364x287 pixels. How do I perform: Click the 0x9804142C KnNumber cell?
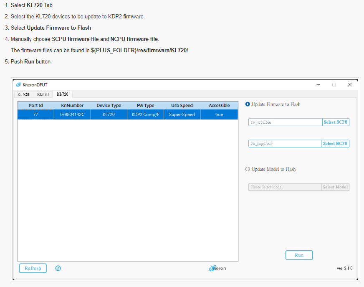(x=72, y=114)
